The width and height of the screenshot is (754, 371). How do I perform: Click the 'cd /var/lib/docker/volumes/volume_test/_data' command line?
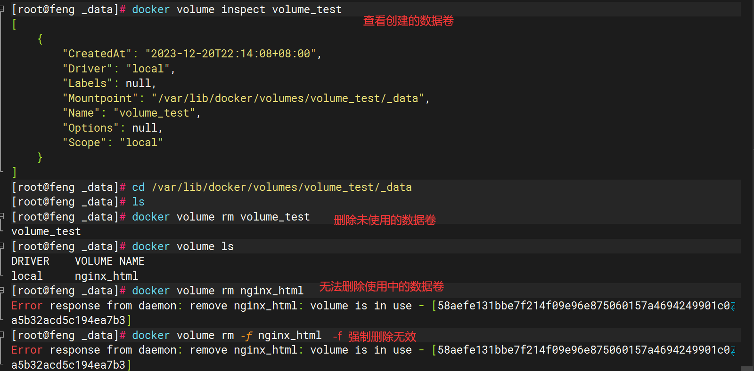(271, 187)
